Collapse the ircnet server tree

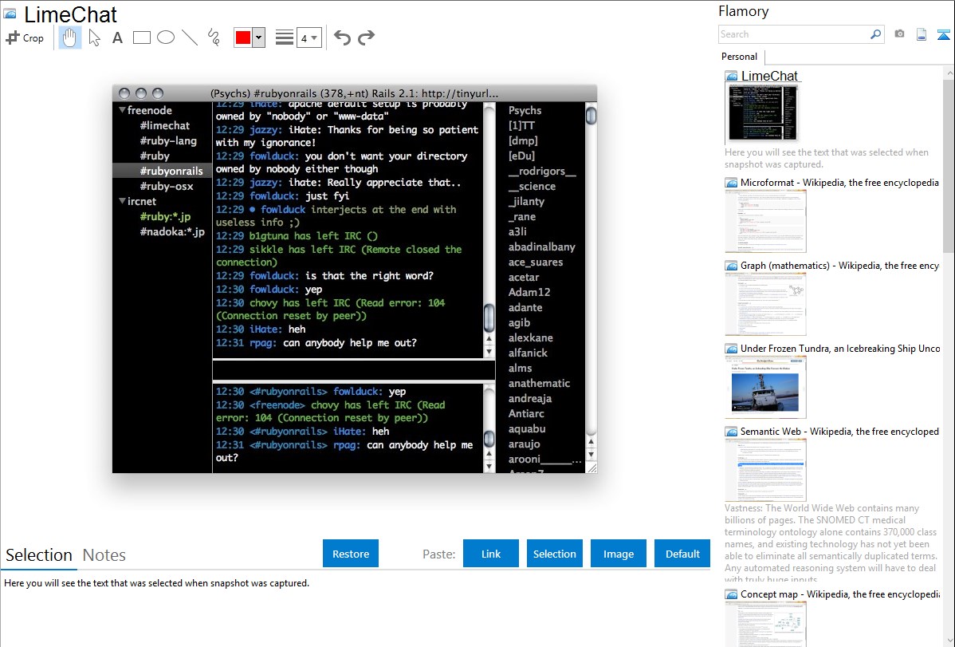pos(123,201)
